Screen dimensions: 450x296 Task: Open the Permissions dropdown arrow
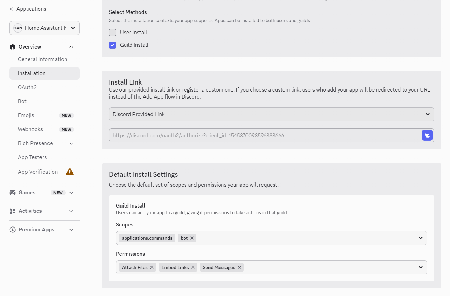[420, 267]
